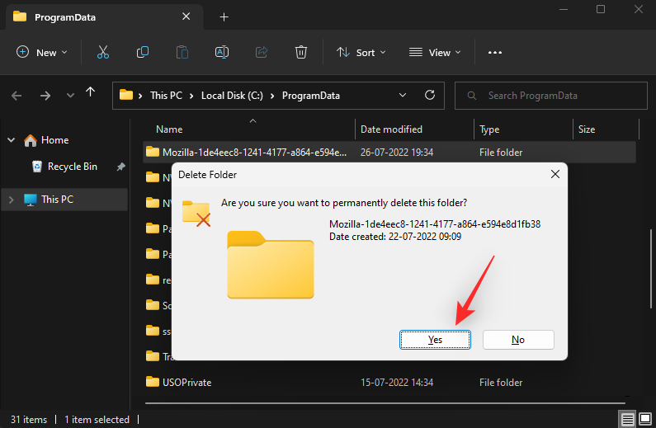Click the Paste clipboard icon
This screenshot has width=656, height=428.
click(182, 52)
